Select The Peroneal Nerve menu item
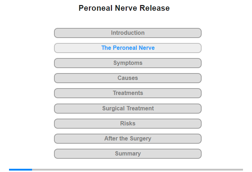 (x=127, y=48)
